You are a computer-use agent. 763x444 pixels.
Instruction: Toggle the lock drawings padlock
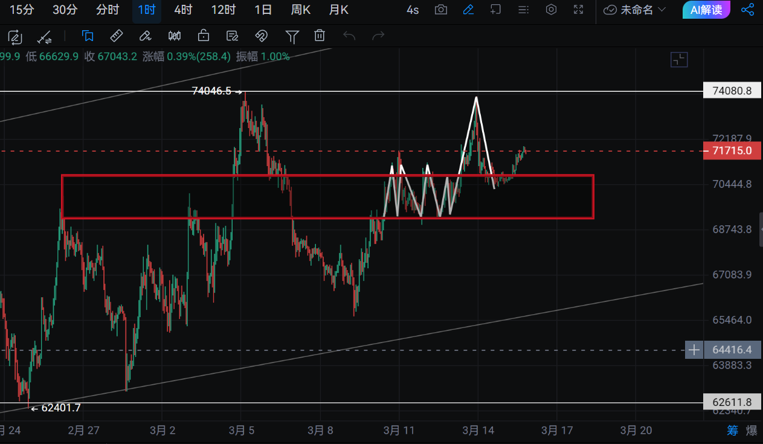tap(204, 36)
